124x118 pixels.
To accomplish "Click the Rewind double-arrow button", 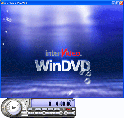I will point(31,113).
